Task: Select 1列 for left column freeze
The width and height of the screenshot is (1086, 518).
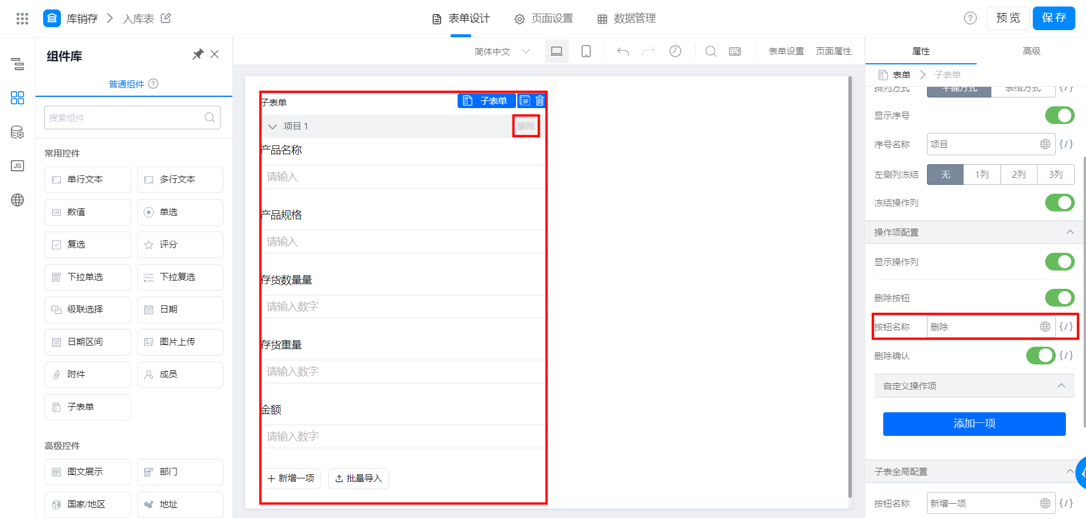Action: click(982, 175)
